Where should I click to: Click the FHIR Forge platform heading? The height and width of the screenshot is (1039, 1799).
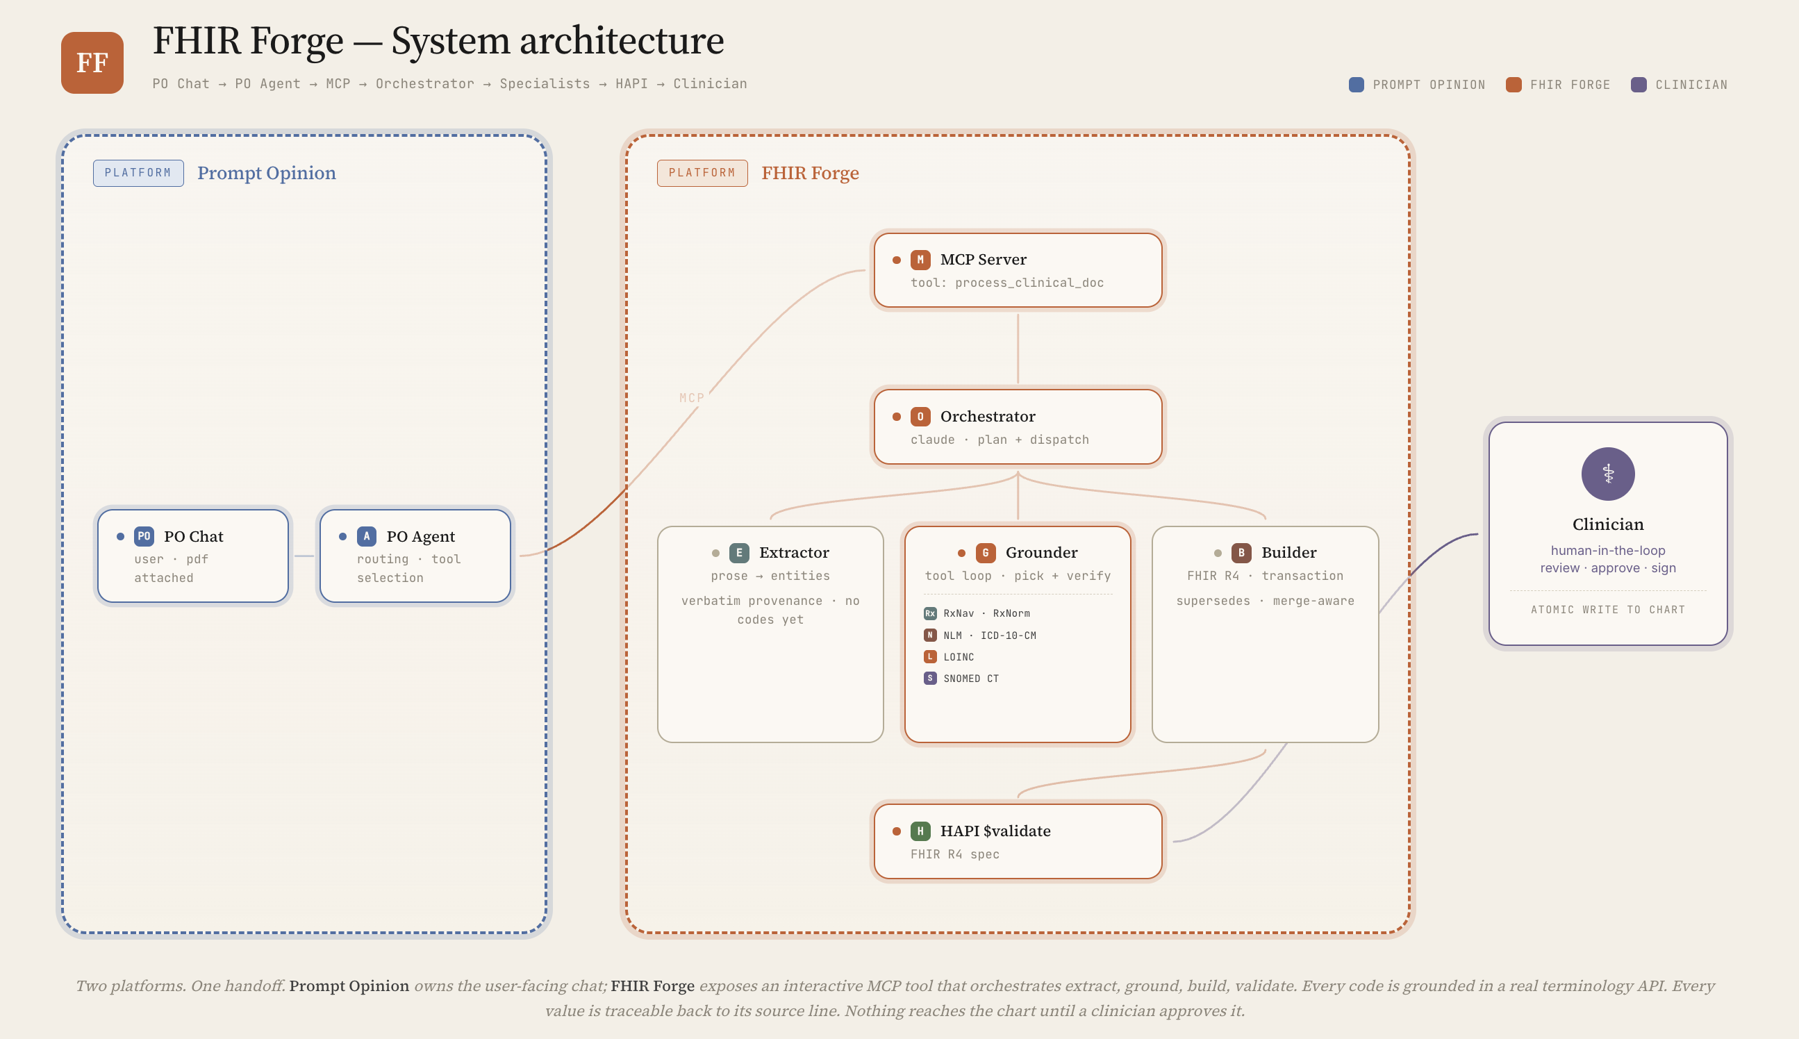coord(810,174)
